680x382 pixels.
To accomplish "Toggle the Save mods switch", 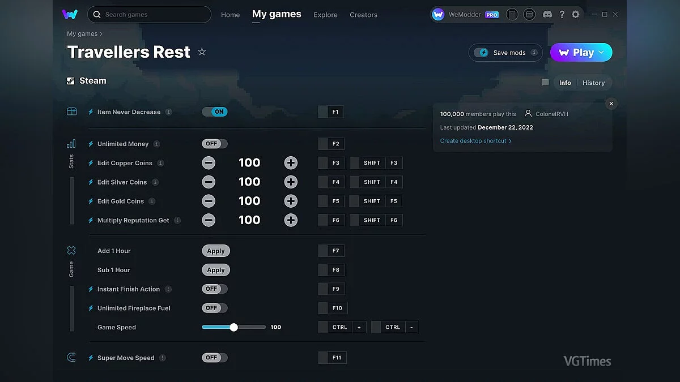I will [482, 53].
